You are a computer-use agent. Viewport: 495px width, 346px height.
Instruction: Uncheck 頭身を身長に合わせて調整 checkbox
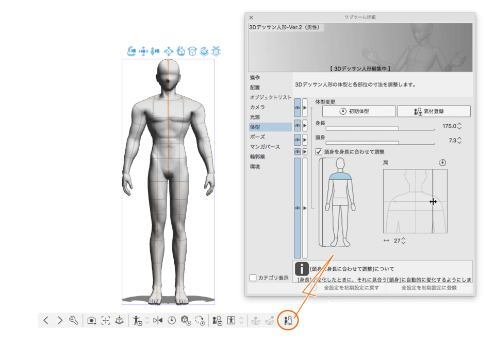click(x=319, y=152)
